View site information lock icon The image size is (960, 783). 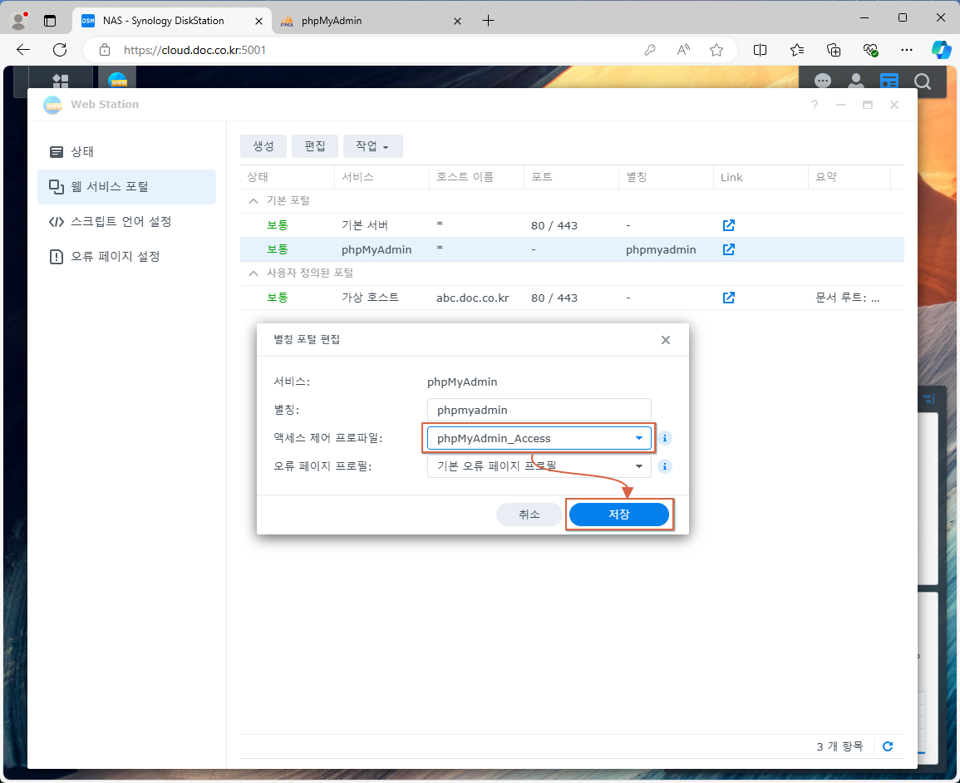pyautogui.click(x=105, y=50)
